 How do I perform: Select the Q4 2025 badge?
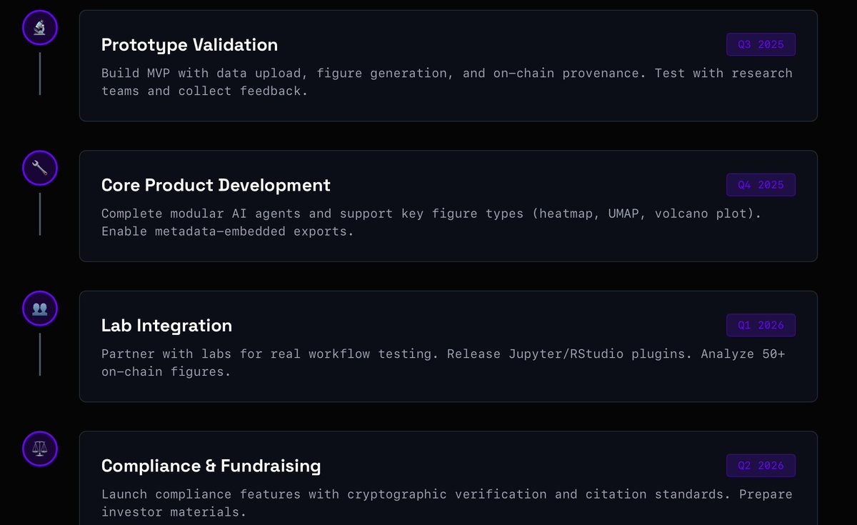tap(761, 185)
